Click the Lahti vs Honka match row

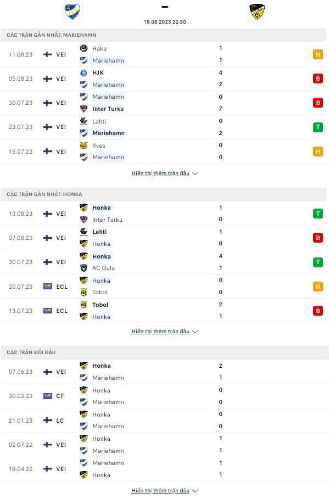click(x=165, y=238)
